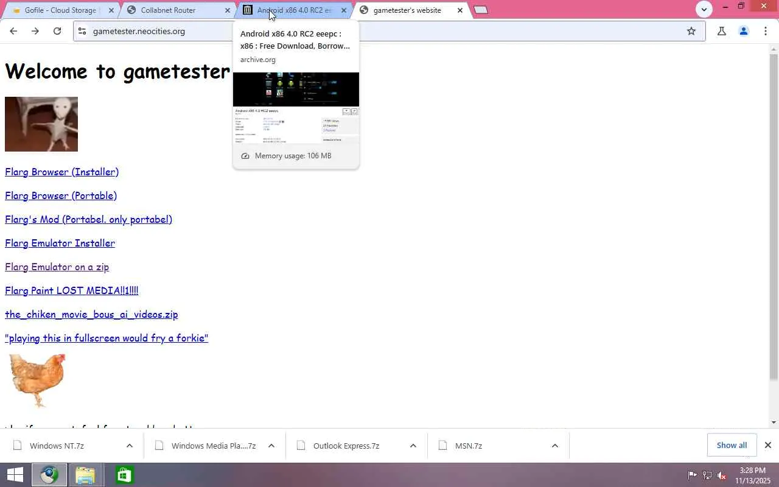Image resolution: width=779 pixels, height=487 pixels.
Task: Click the chicken image on the page
Action: pyautogui.click(x=37, y=380)
